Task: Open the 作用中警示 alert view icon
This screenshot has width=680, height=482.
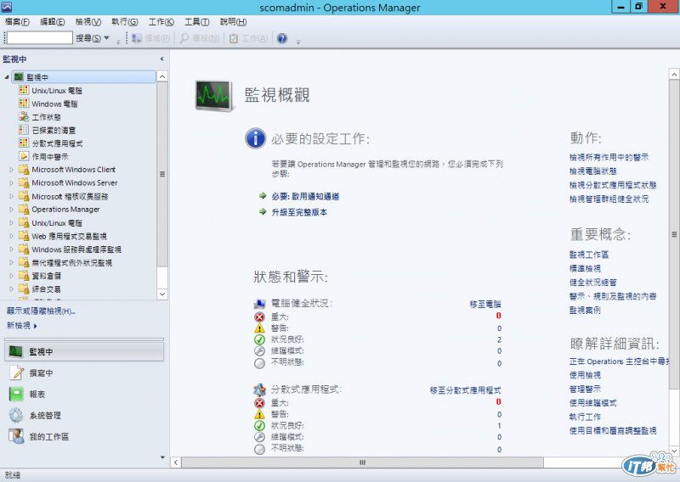Action: tap(24, 156)
